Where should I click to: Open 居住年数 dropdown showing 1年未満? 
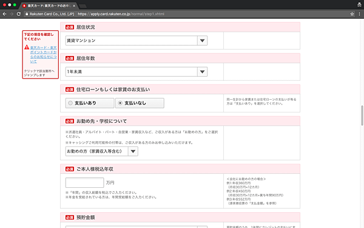tap(136, 72)
